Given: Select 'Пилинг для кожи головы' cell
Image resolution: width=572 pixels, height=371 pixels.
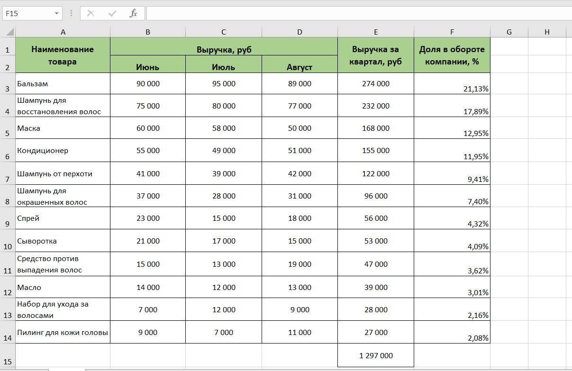Looking at the screenshot, I should click(63, 332).
